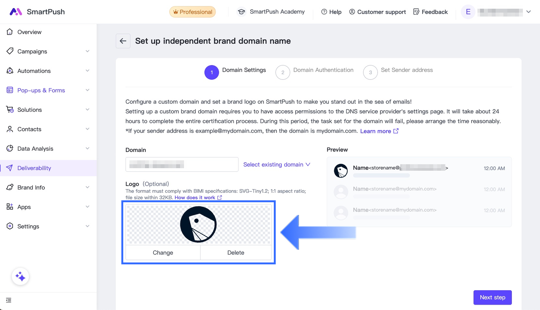540x310 pixels.
Task: Click the back arrow button
Action: [x=123, y=41]
